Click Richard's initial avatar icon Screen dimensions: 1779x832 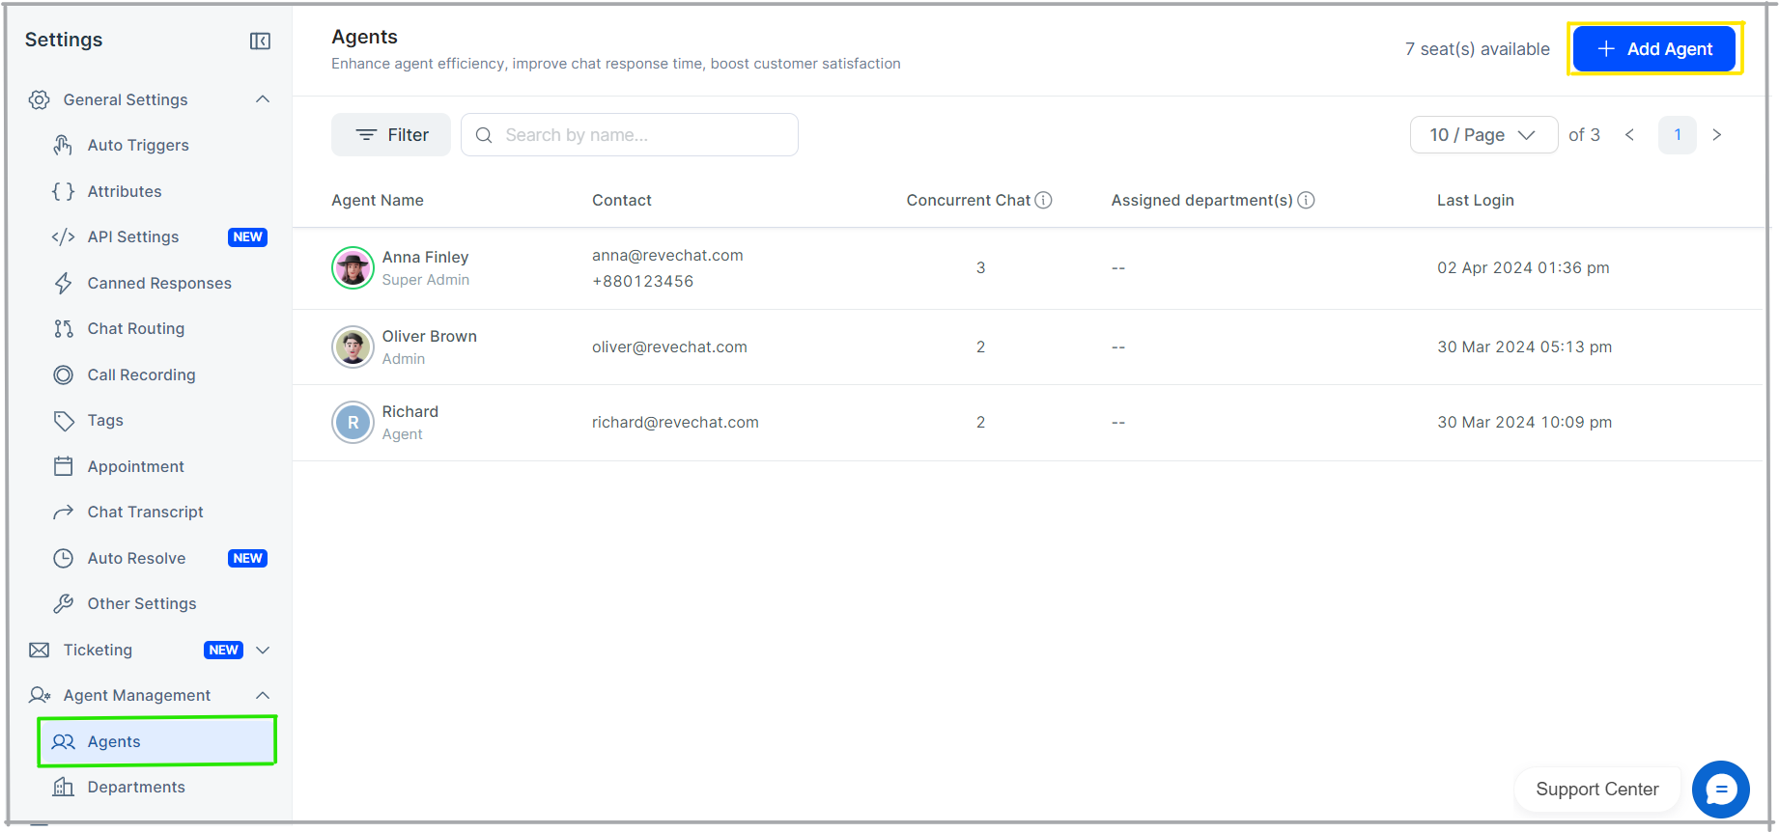353,423
